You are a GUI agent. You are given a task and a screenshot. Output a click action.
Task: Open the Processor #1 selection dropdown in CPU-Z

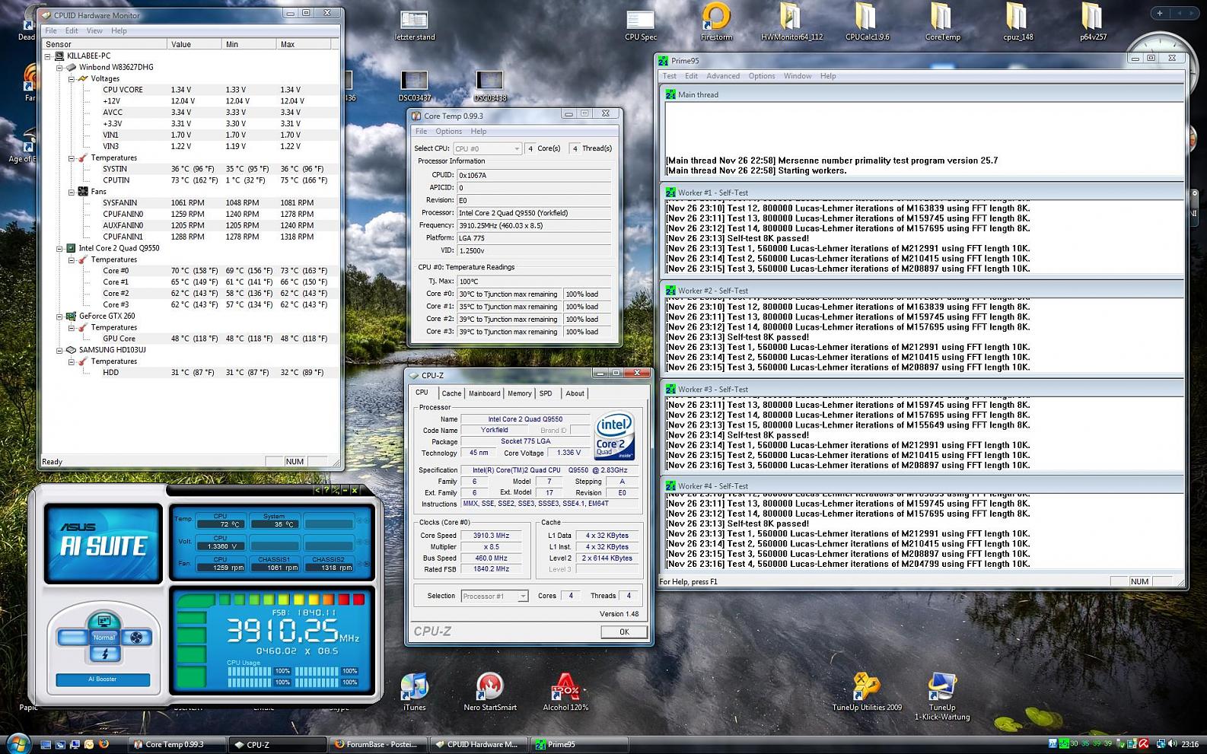coord(495,596)
